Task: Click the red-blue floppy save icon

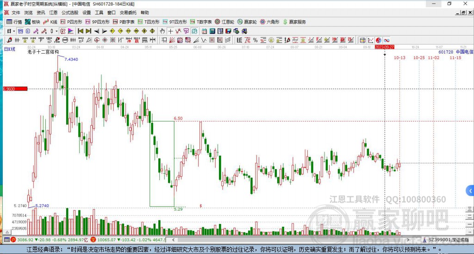Action: 228,31
